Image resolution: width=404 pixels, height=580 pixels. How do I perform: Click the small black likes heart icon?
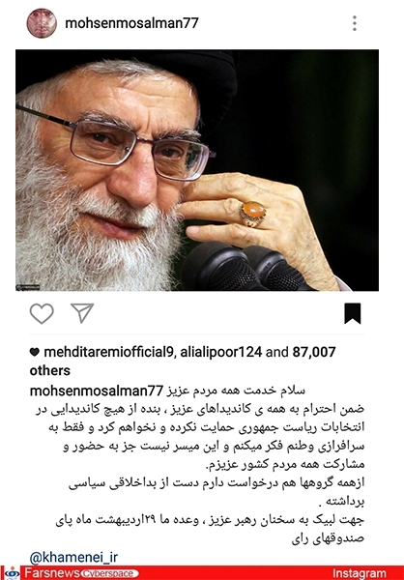tap(35, 352)
